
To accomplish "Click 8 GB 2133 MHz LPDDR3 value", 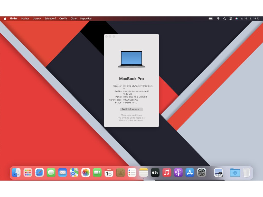I will pos(135,97).
